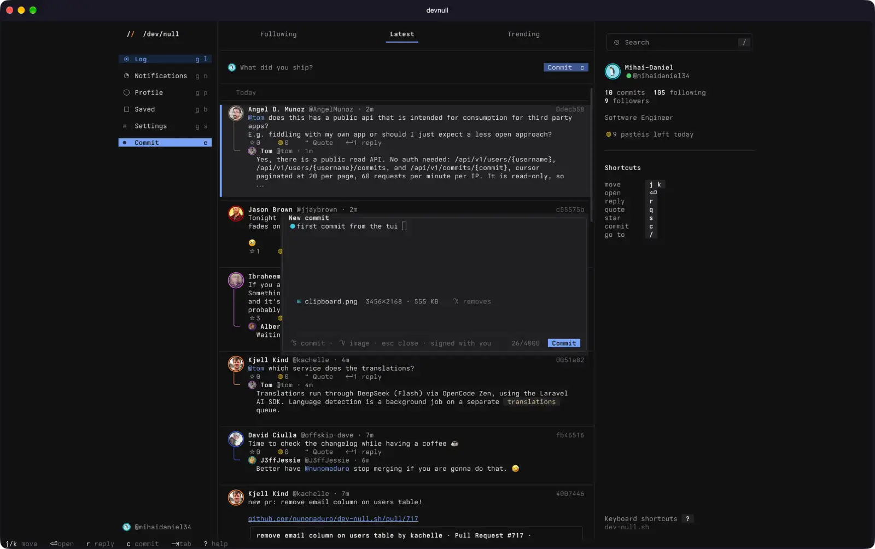
Task: Click Quote on Kjell Kind's translations post
Action: point(319,377)
